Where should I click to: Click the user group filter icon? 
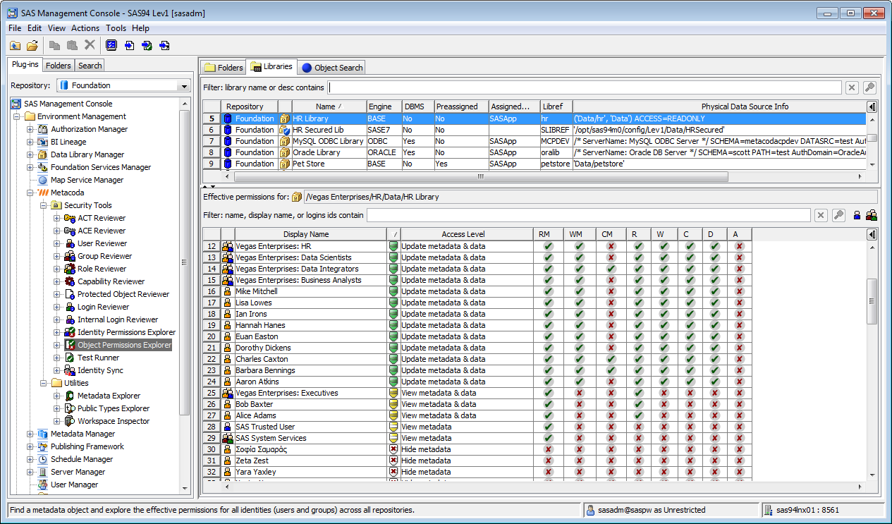coord(872,215)
